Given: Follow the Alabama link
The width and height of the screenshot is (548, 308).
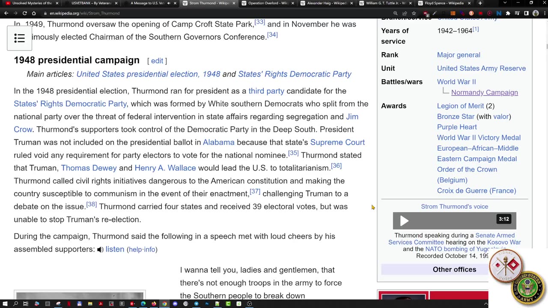Looking at the screenshot, I should [218, 142].
